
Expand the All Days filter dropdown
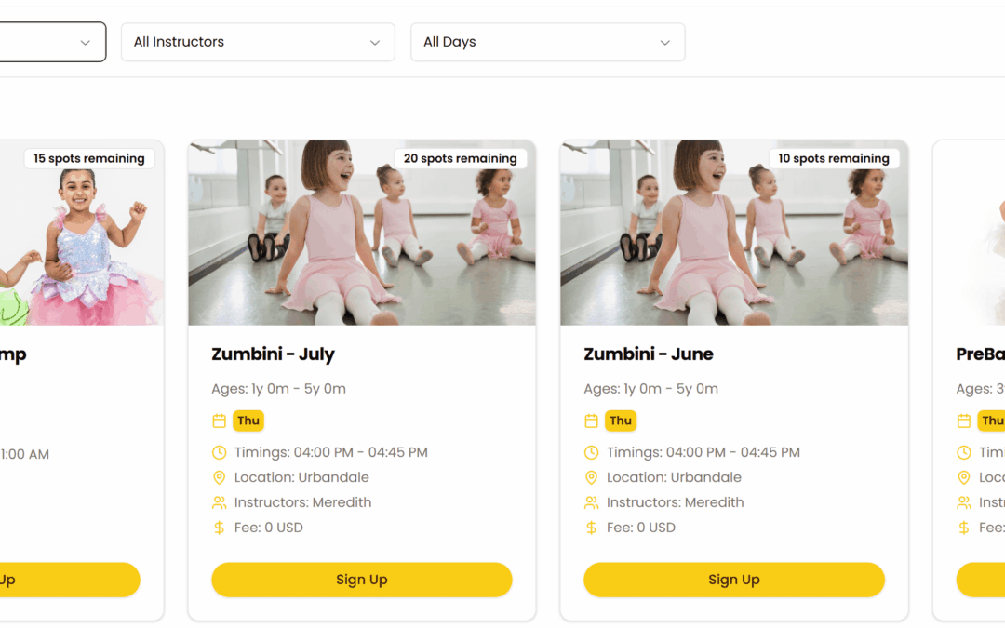tap(547, 42)
